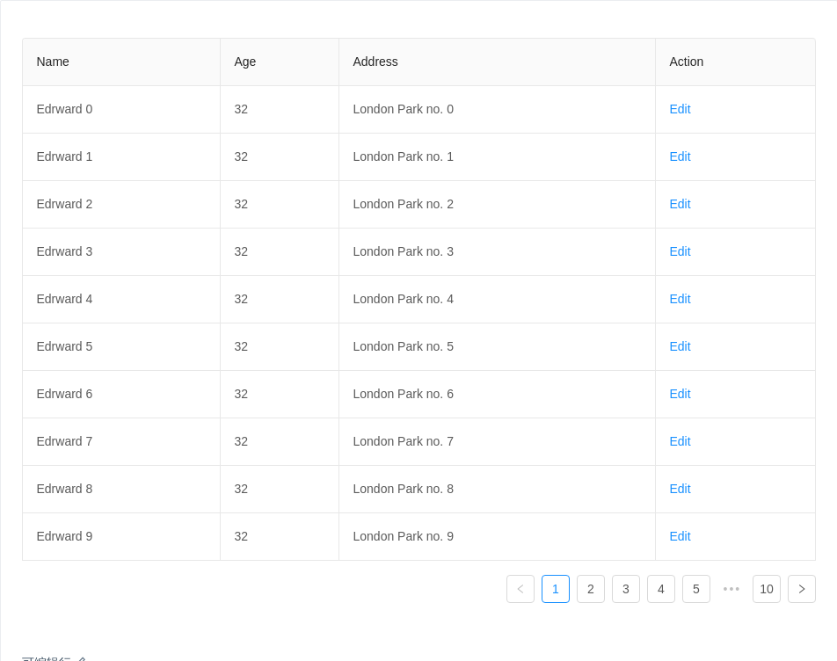Open page 5 in pagination
Image resolution: width=837 pixels, height=661 pixels.
(695, 589)
